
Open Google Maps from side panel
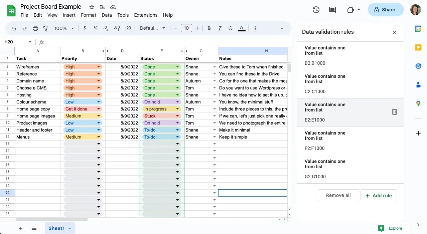tap(418, 103)
